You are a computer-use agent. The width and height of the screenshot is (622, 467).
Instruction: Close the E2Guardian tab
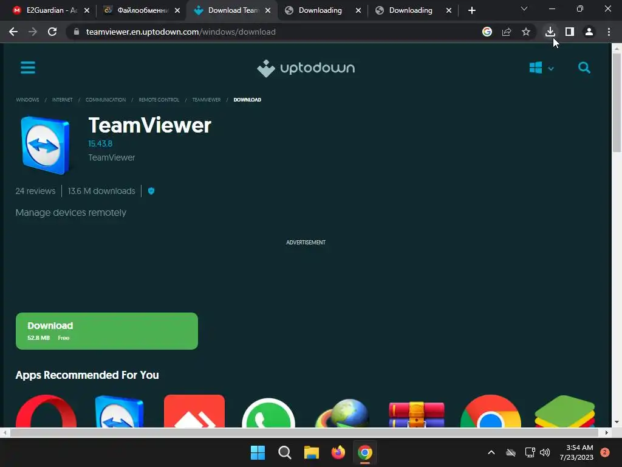click(87, 10)
